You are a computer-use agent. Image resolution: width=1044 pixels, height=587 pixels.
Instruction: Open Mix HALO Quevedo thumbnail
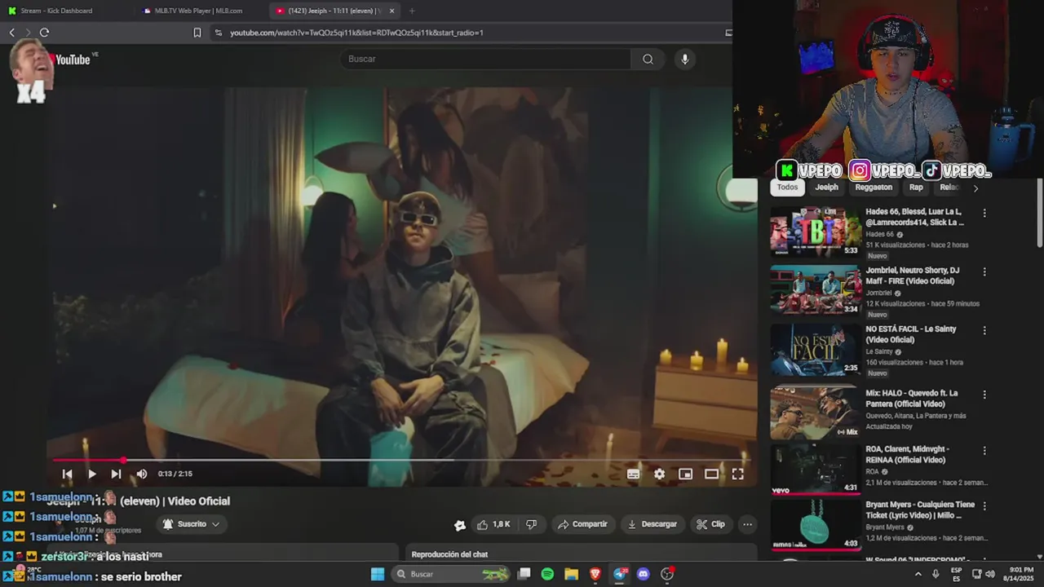point(816,413)
